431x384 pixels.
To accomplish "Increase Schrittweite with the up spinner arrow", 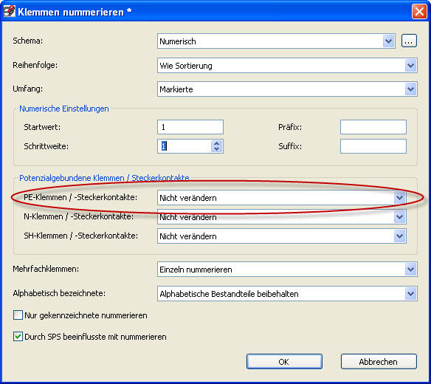I will [216, 143].
